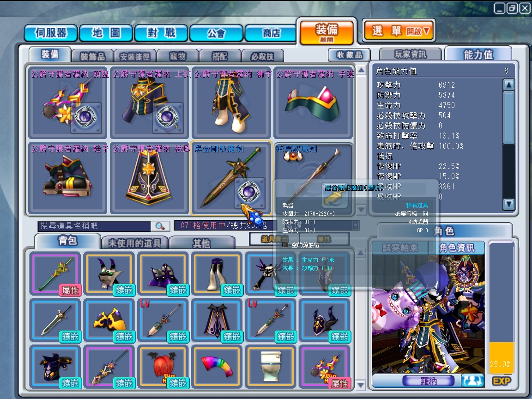Select the 公爵守護者羅納 上衣 equipment slot
Screen dimensions: 532x399
(x=149, y=102)
